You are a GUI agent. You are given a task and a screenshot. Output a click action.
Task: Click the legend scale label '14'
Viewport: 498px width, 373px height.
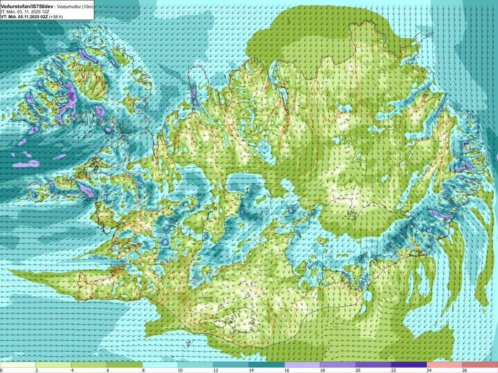pyautogui.click(x=251, y=370)
